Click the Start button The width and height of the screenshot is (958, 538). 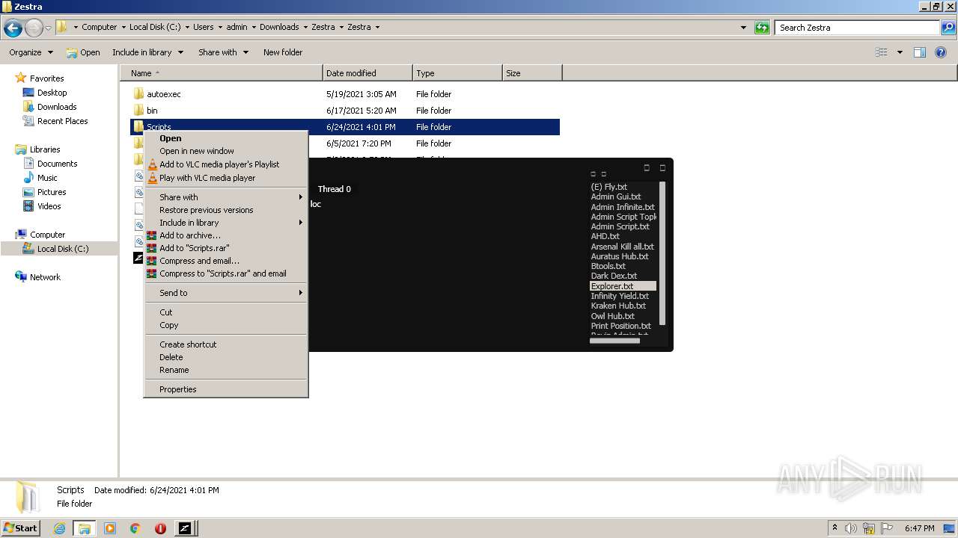tap(21, 528)
